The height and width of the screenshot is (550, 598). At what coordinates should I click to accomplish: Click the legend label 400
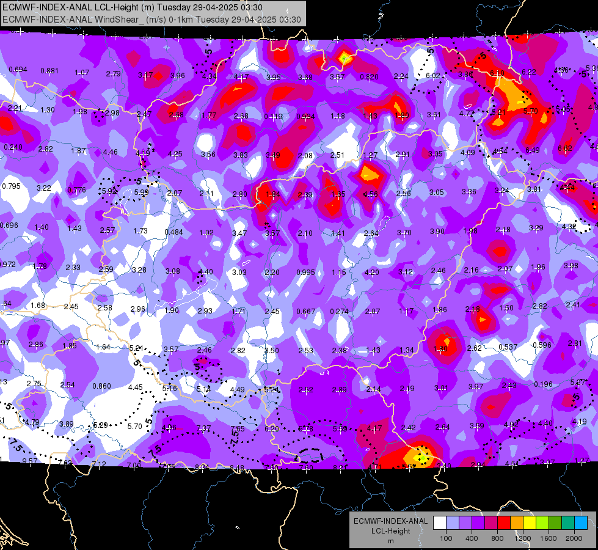(x=472, y=538)
